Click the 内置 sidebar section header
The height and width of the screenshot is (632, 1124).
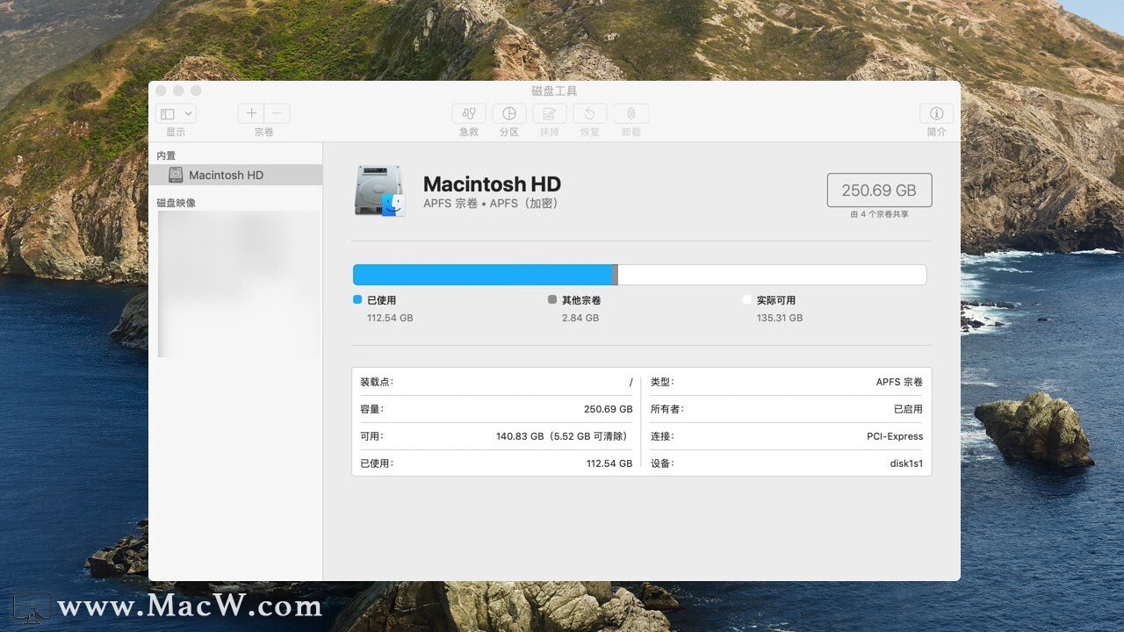(167, 155)
